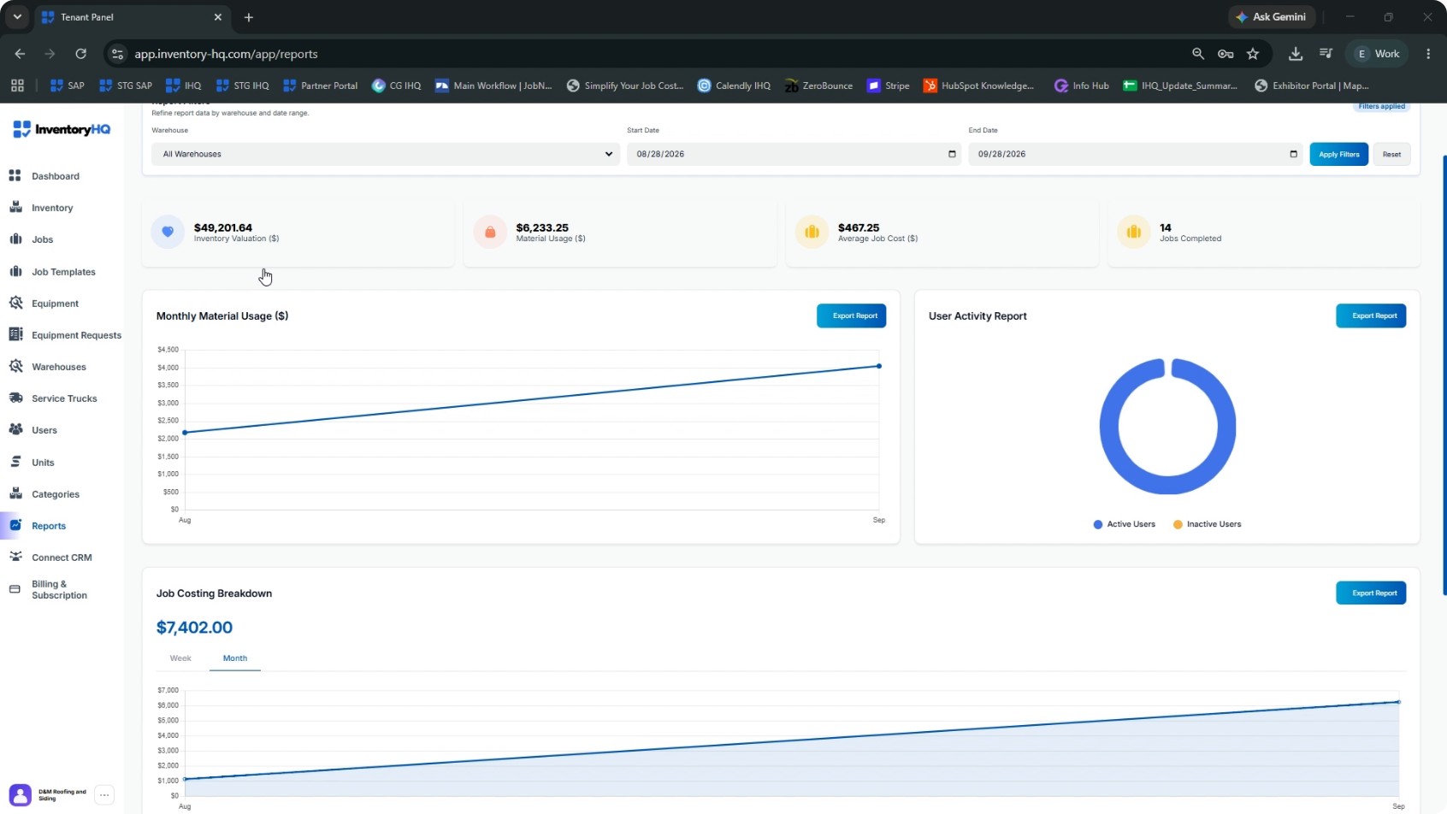Open a new browser tab
The image size is (1447, 814).
click(x=248, y=17)
